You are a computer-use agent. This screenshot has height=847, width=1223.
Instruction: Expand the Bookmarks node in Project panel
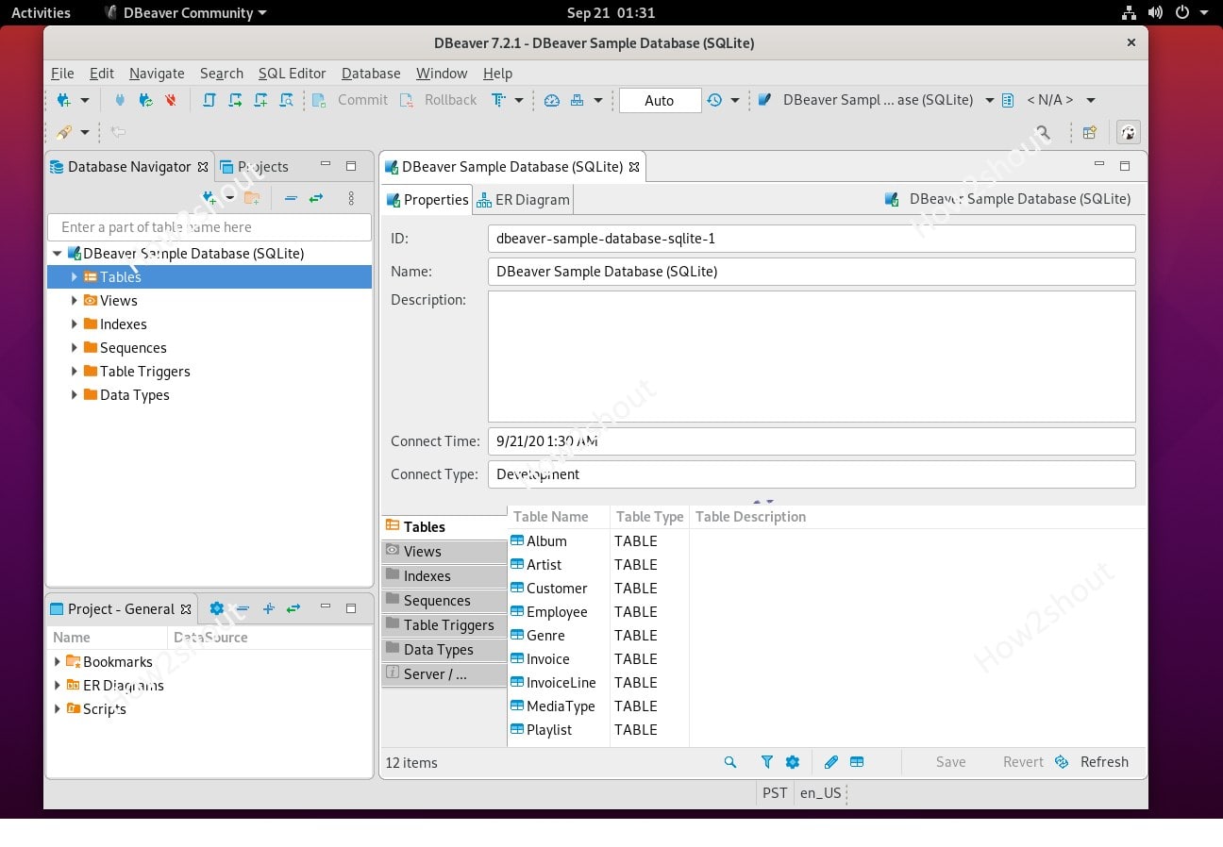[57, 661]
